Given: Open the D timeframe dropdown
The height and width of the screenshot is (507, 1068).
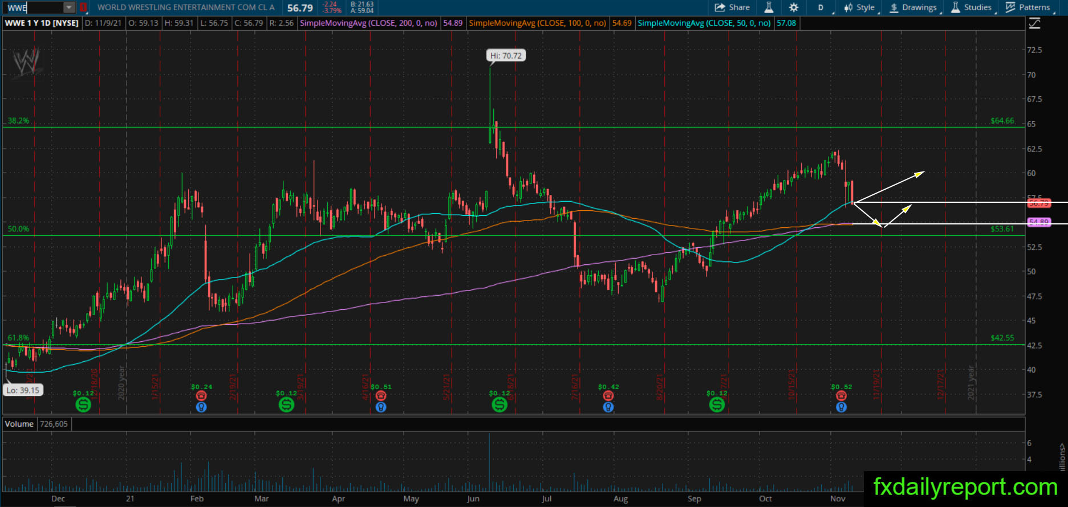Looking at the screenshot, I should [822, 7].
